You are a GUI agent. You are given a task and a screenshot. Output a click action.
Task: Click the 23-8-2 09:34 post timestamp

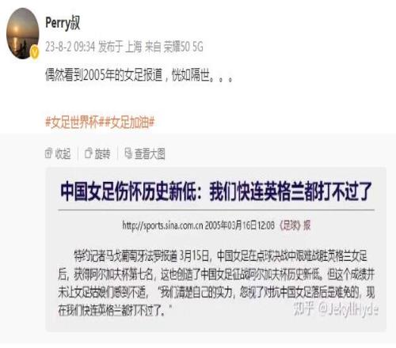[x=70, y=47]
